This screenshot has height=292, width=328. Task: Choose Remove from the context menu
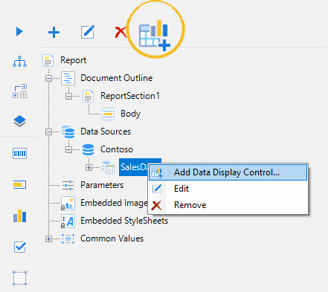tap(228, 205)
